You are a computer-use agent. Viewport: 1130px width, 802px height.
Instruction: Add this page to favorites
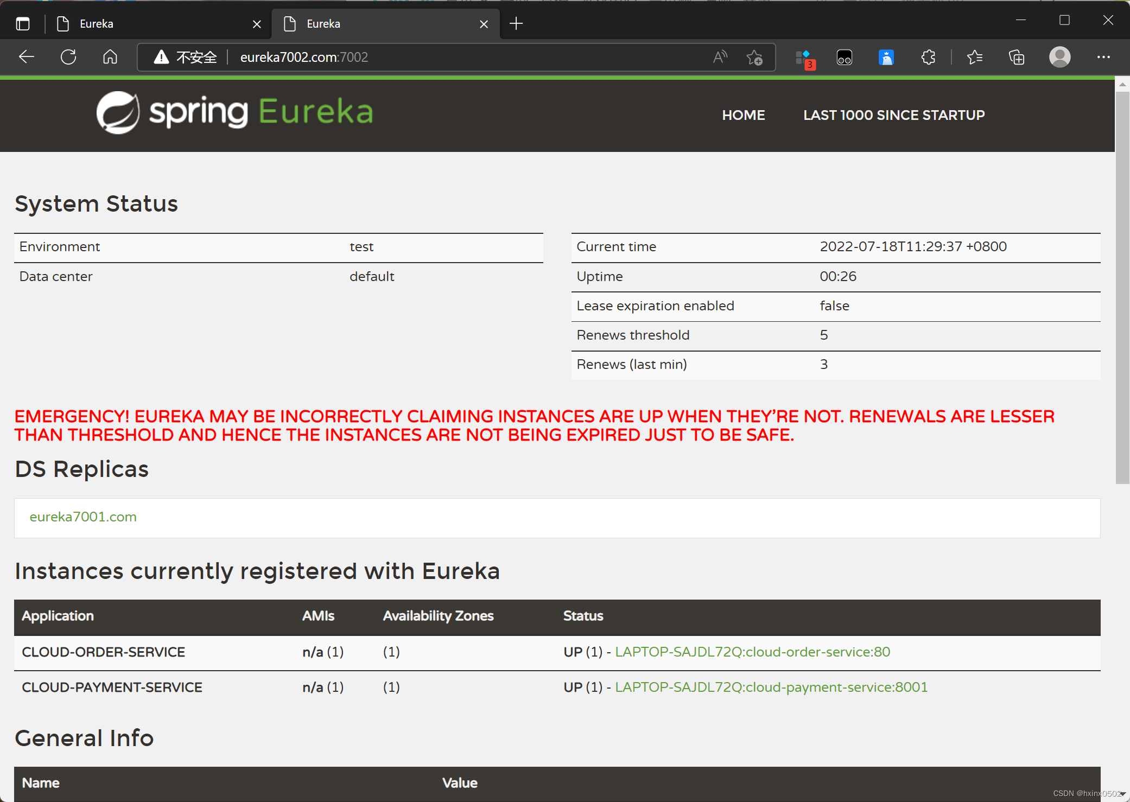(x=754, y=57)
